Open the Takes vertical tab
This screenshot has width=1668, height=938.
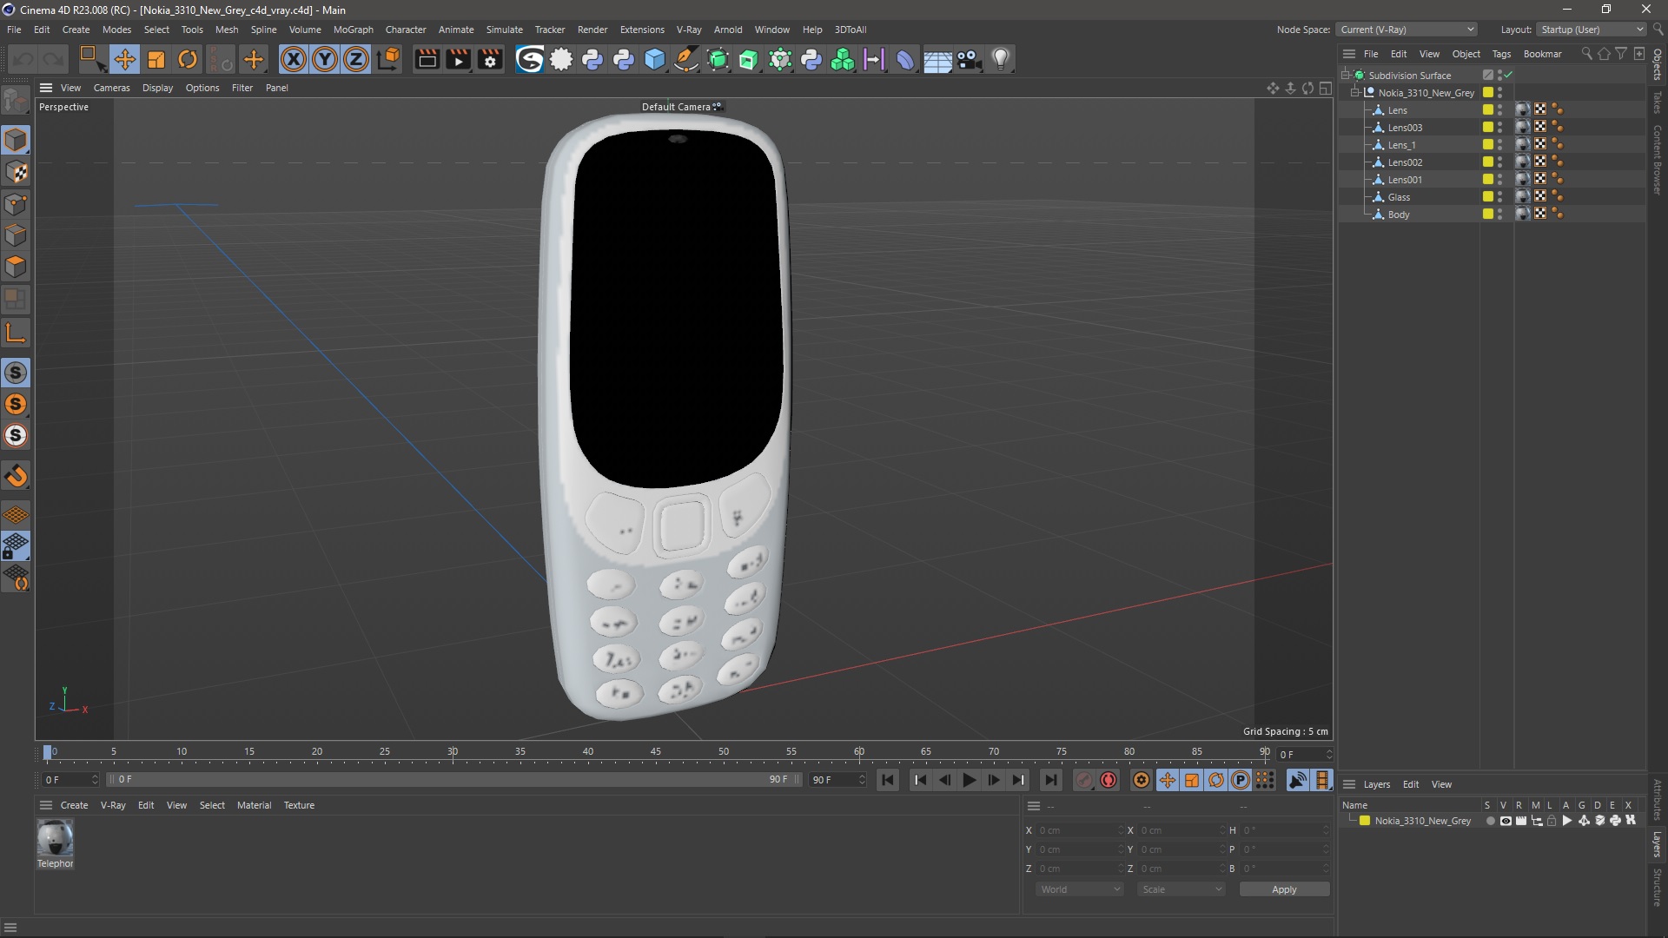1658,102
